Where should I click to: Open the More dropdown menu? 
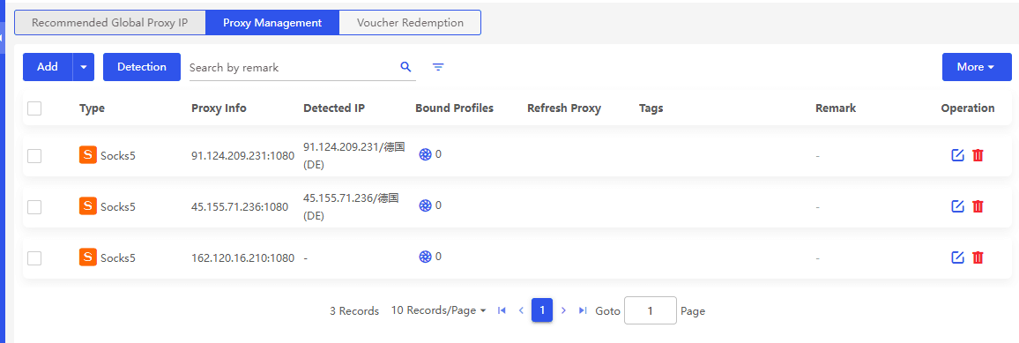point(977,67)
